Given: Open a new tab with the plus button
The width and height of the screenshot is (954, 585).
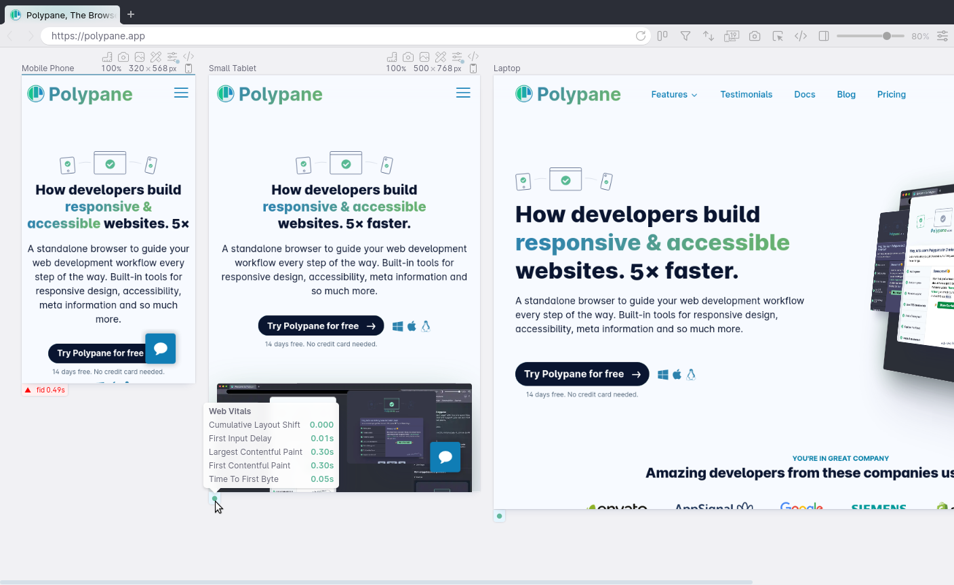Looking at the screenshot, I should click(x=131, y=14).
